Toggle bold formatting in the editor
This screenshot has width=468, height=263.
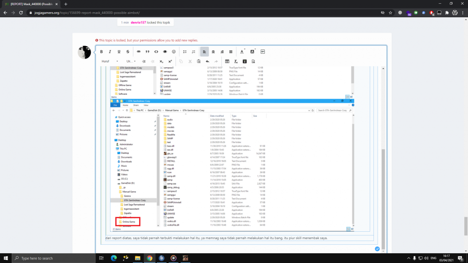pos(102,52)
